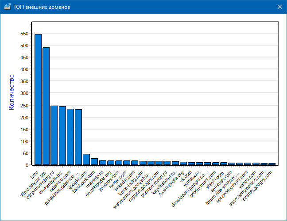Click the en.wikipedia.org axis label

point(98,183)
